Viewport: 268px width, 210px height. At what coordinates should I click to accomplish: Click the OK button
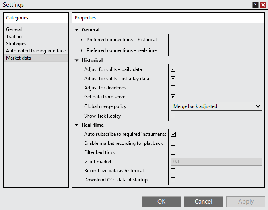click(161, 202)
